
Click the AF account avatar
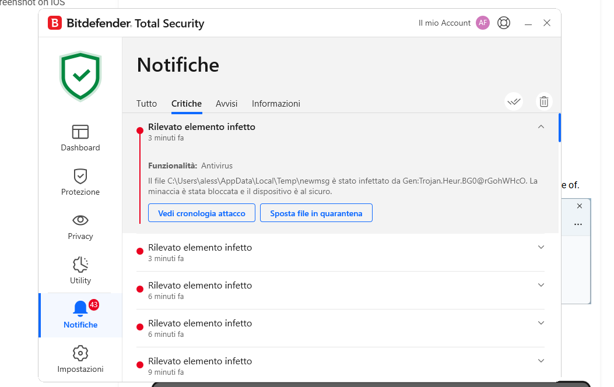[483, 23]
